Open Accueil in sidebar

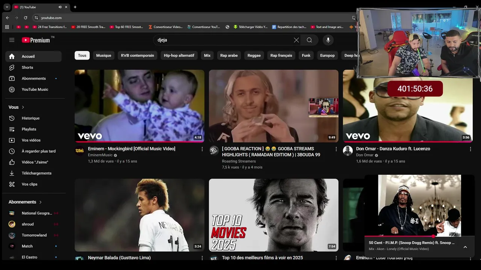[33, 57]
